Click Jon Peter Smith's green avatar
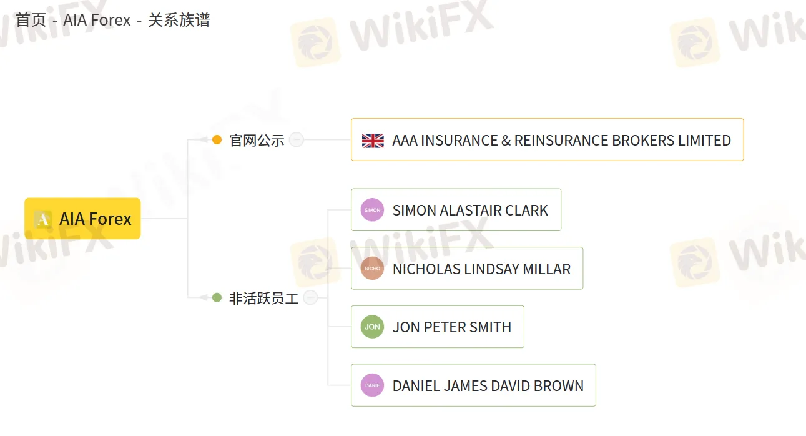 click(372, 327)
